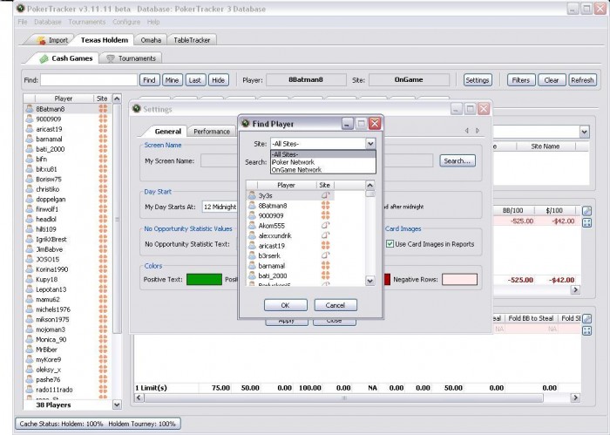Image resolution: width=610 pixels, height=435 pixels.
Task: Open the Database menu
Action: (47, 22)
